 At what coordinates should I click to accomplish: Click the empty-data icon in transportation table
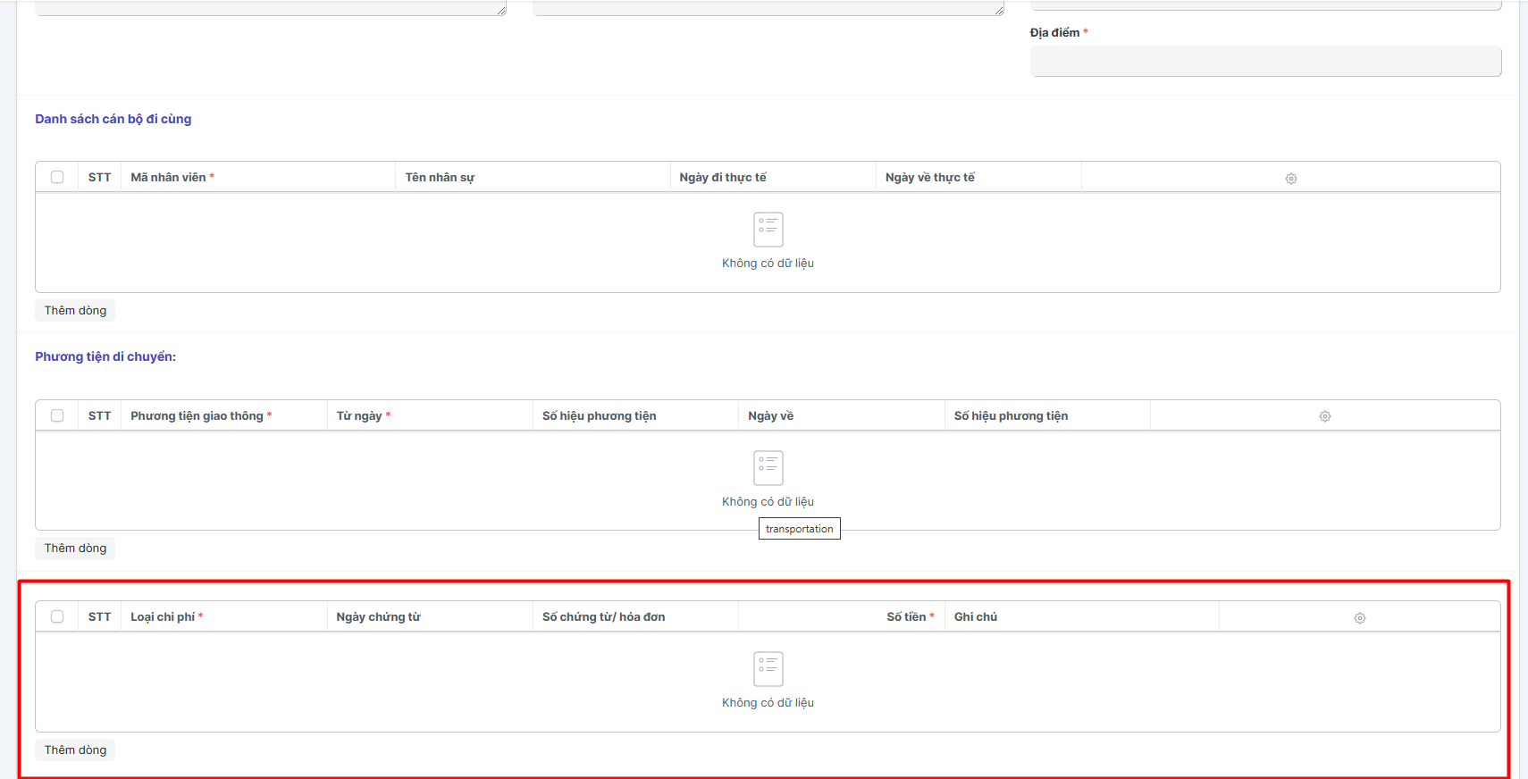768,468
